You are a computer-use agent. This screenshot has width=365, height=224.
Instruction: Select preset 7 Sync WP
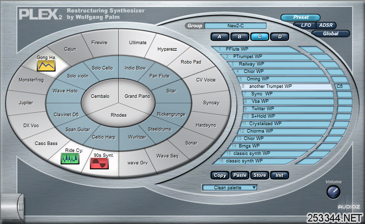click(288, 94)
